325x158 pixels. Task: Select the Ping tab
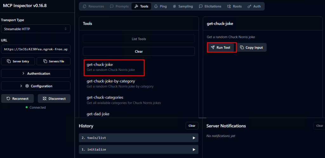tap(160, 6)
